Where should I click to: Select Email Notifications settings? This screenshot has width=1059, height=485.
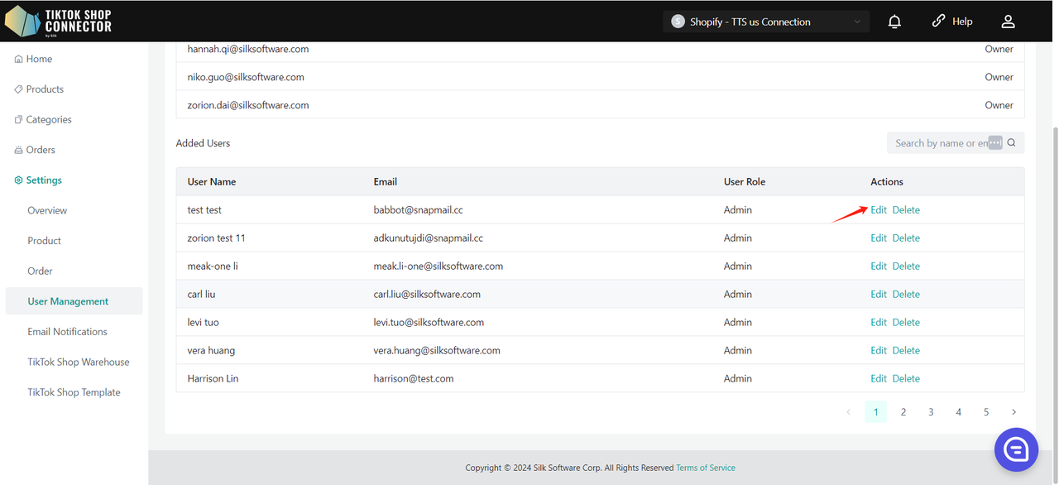(67, 332)
